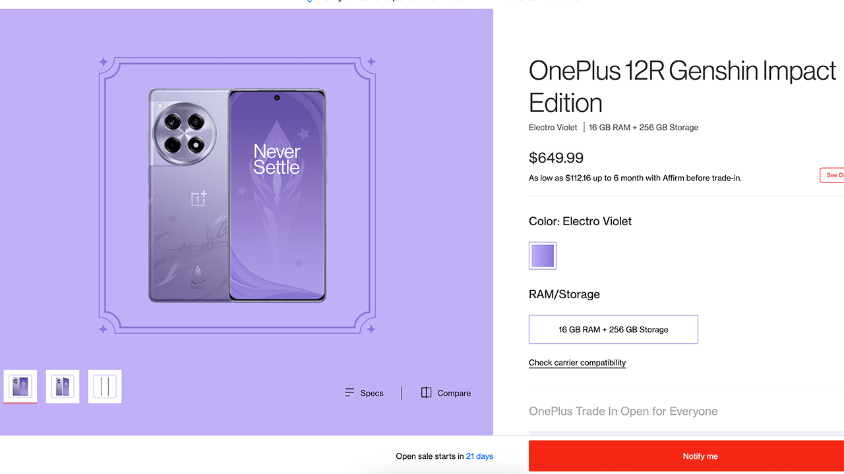Select the second product gallery thumbnail
Viewport: 844px width, 474px height.
62,386
